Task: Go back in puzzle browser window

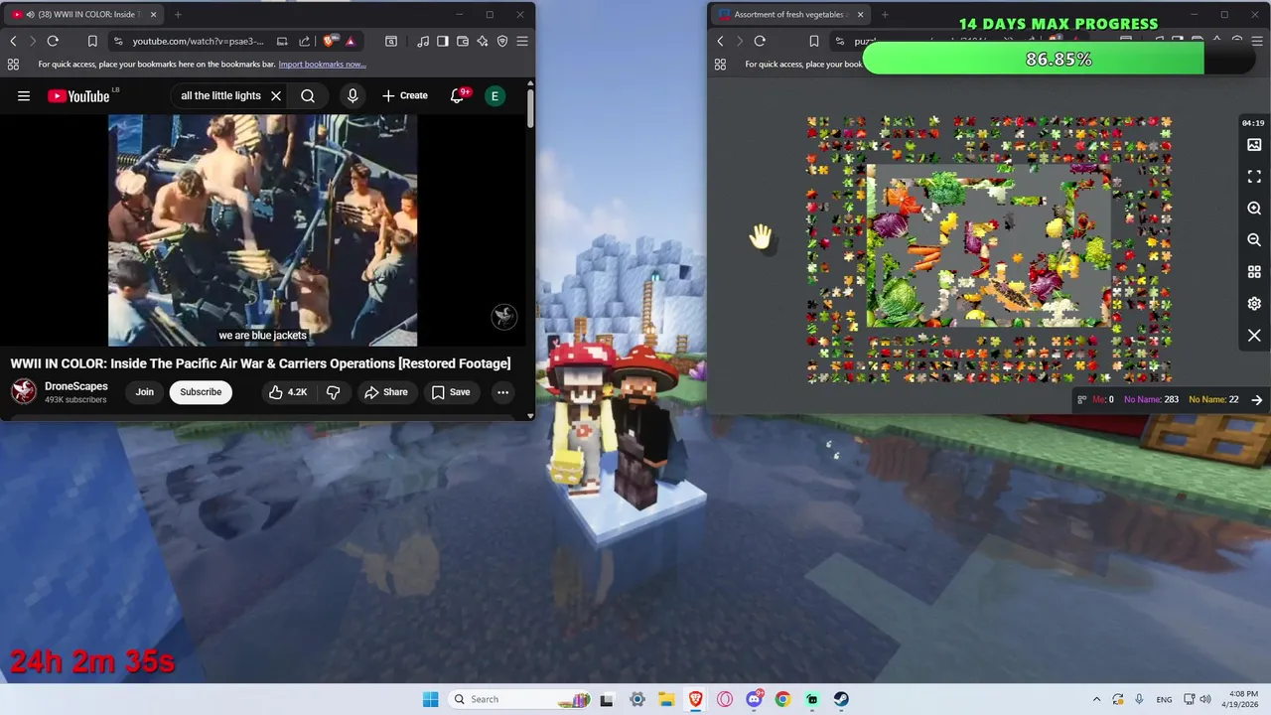Action: 720,41
